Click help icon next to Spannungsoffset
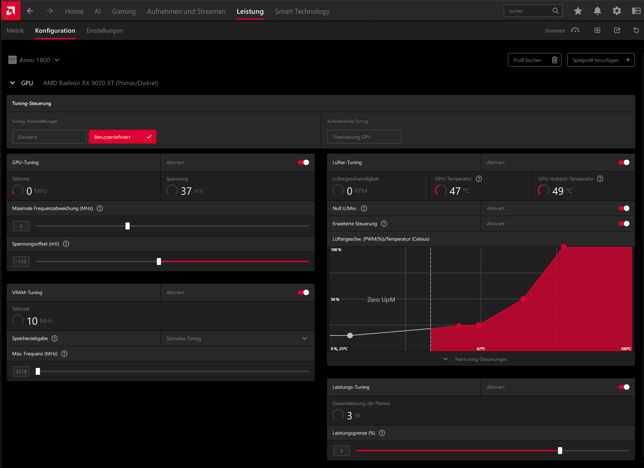Image resolution: width=644 pixels, height=468 pixels. point(66,244)
